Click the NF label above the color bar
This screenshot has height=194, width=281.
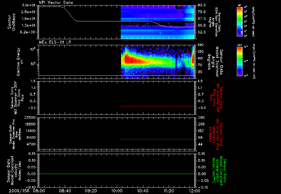pyautogui.click(x=240, y=5)
